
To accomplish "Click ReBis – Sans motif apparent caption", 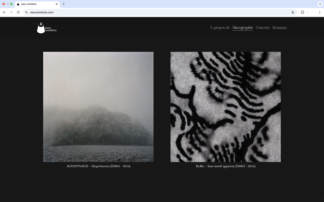I will pyautogui.click(x=225, y=166).
